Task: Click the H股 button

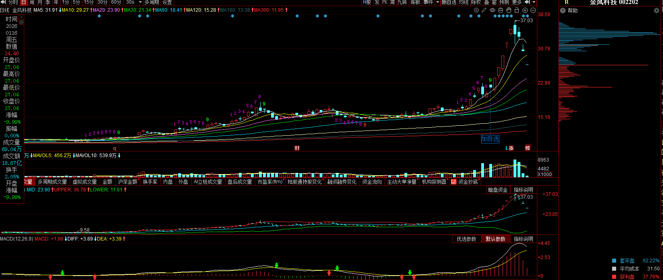Action: pyautogui.click(x=367, y=2)
